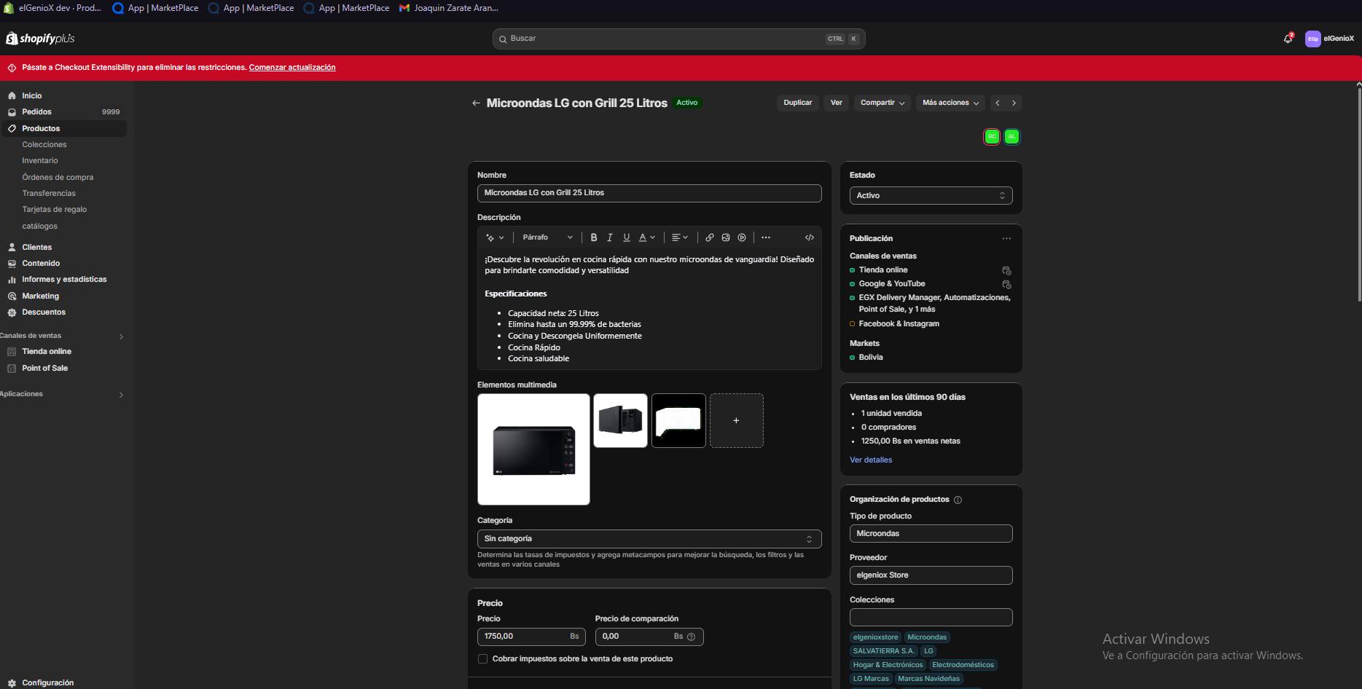Schedule Tienda online publication icon
The height and width of the screenshot is (689, 1362).
(x=1006, y=270)
